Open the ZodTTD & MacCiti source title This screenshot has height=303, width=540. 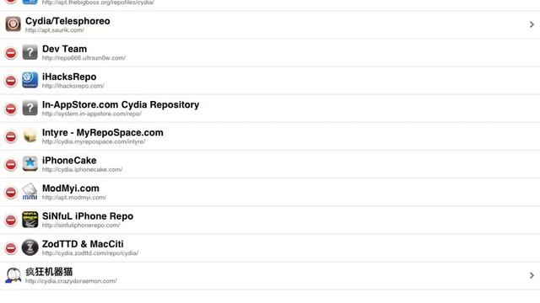point(83,244)
